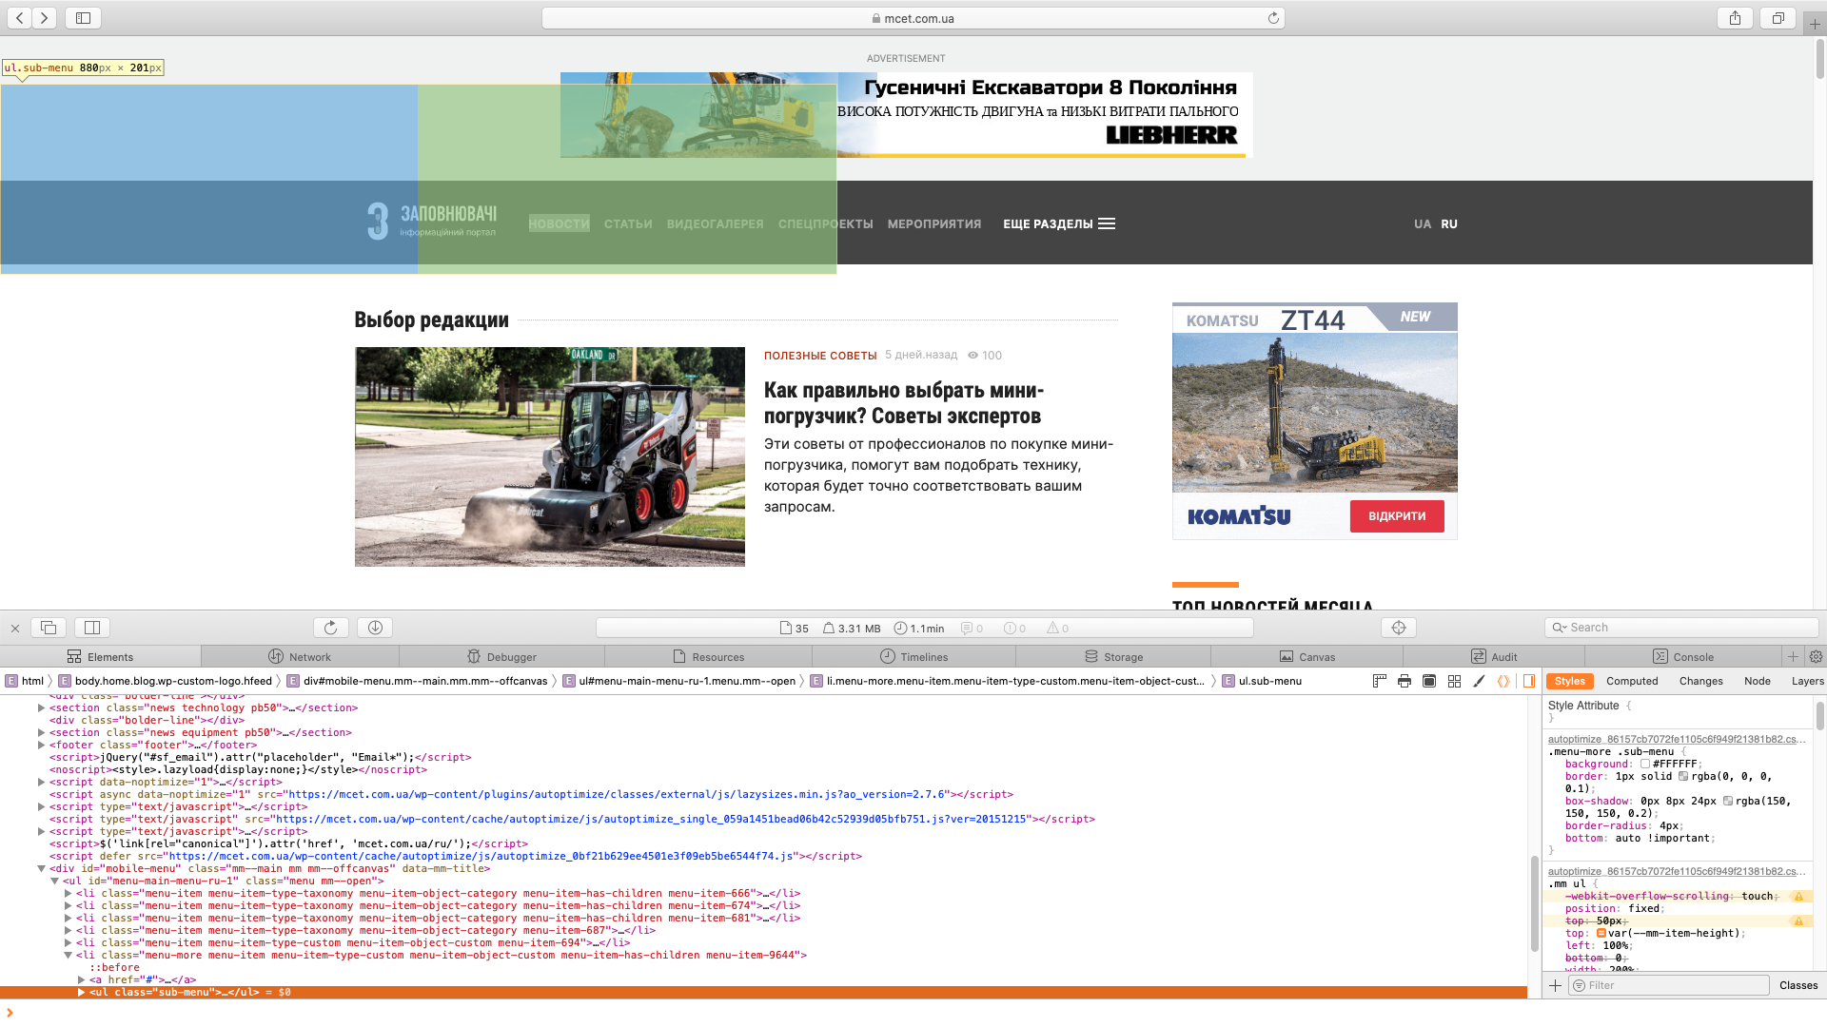Open border rgba(0, 0, 0, 0.1) color swatch
This screenshot has width=1827, height=1027.
click(1682, 776)
